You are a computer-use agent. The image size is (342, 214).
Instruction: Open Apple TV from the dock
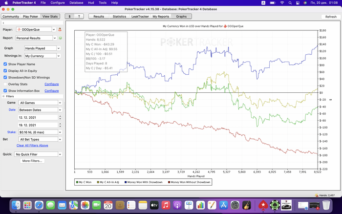coord(154,205)
